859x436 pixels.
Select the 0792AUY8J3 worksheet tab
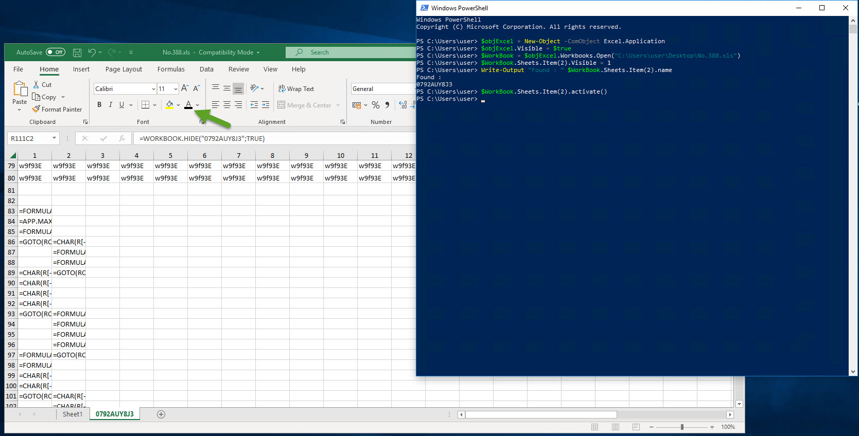[115, 414]
